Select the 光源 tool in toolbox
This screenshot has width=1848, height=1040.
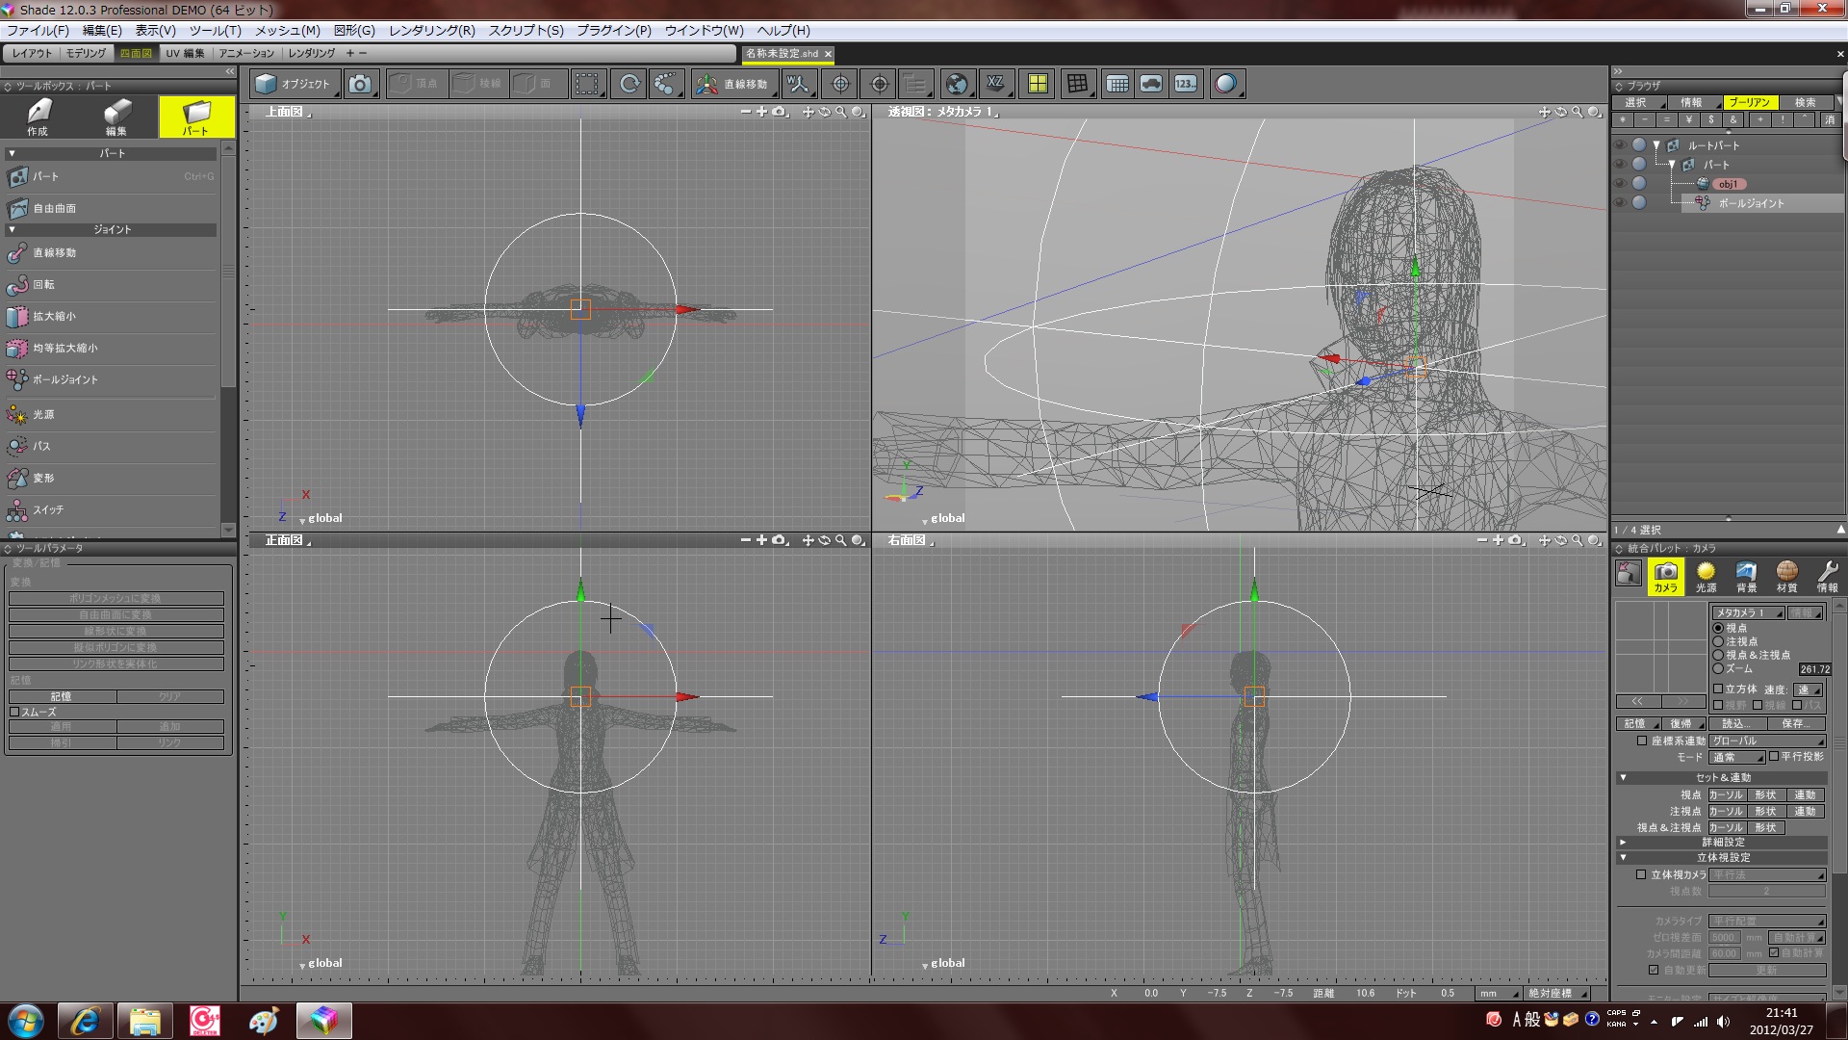pos(42,414)
